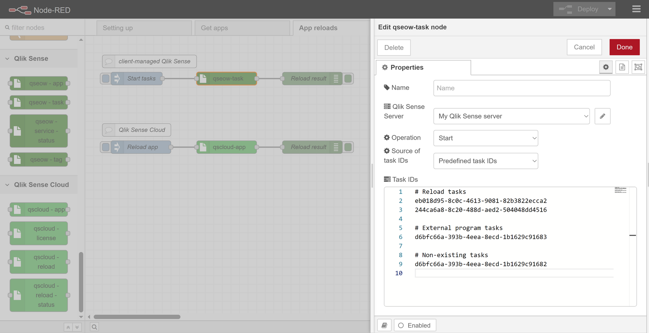Open the node help book icon

pos(384,326)
